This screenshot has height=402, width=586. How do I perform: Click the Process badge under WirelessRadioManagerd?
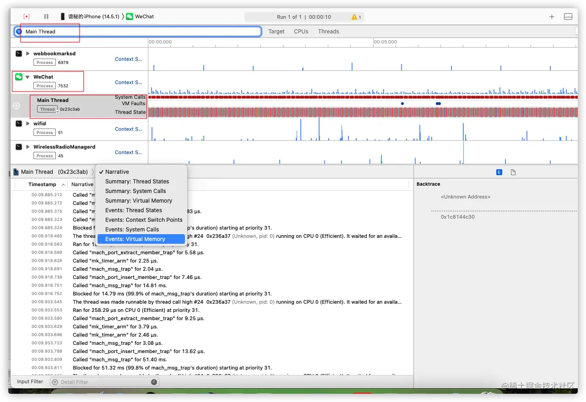(x=45, y=155)
